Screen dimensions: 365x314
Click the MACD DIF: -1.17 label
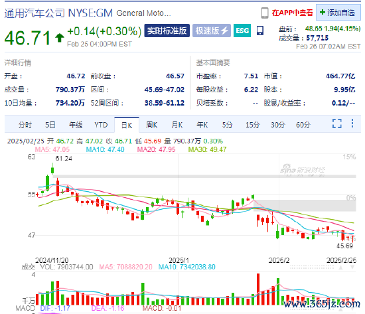point(55,308)
